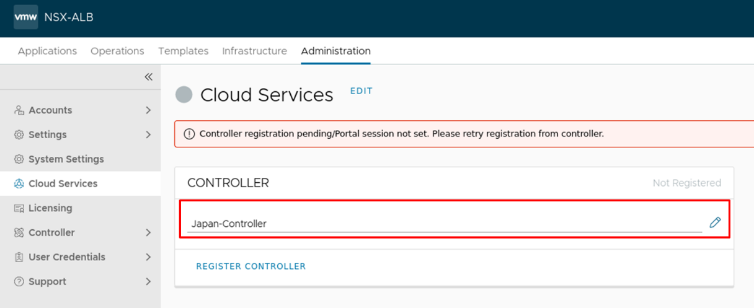Click the Settings gear icon
This screenshot has height=308, width=754.
click(x=19, y=134)
